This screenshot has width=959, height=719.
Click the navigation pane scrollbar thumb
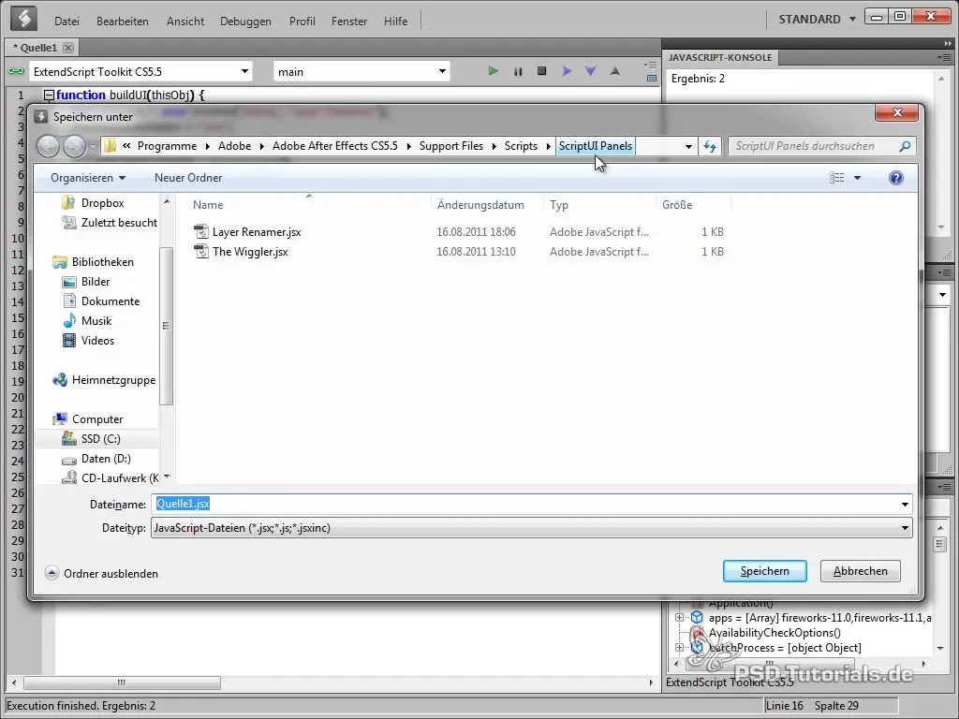[166, 326]
